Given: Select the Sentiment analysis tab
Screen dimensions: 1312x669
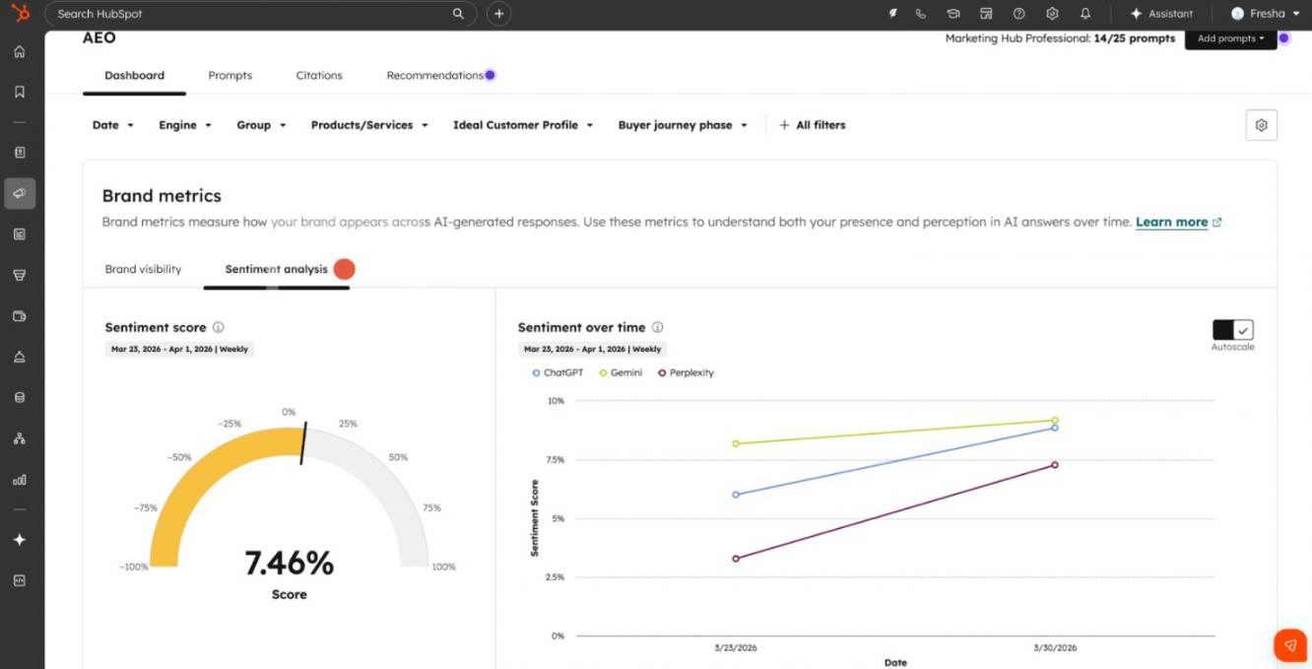Looking at the screenshot, I should pyautogui.click(x=277, y=269).
